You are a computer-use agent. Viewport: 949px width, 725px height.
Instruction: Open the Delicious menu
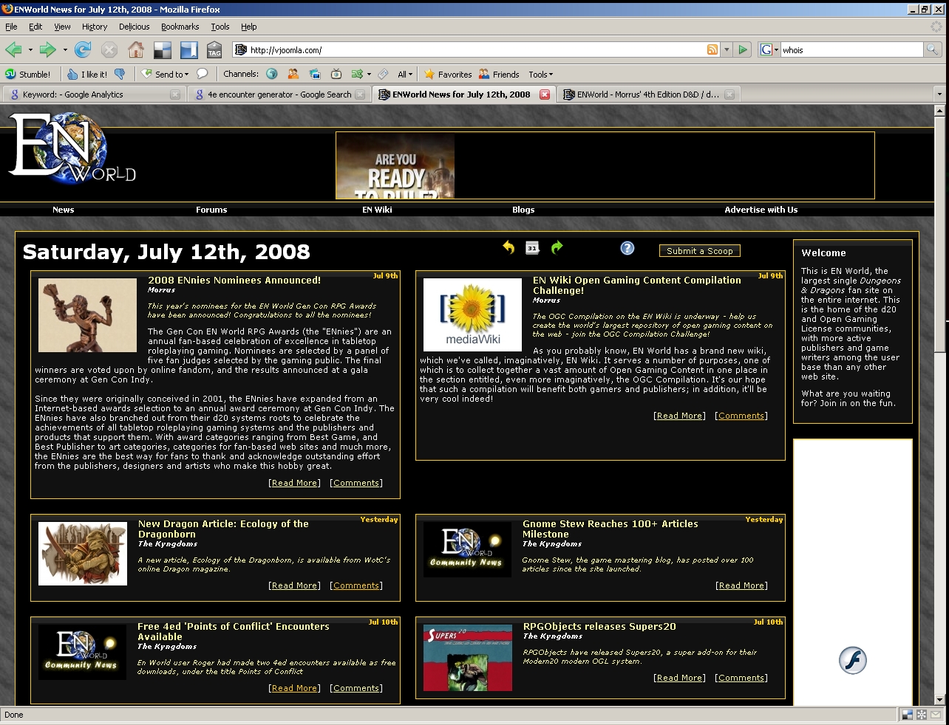tap(134, 27)
